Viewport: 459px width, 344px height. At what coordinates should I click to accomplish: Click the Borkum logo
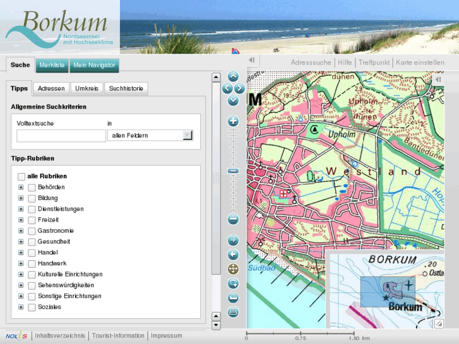point(60,28)
